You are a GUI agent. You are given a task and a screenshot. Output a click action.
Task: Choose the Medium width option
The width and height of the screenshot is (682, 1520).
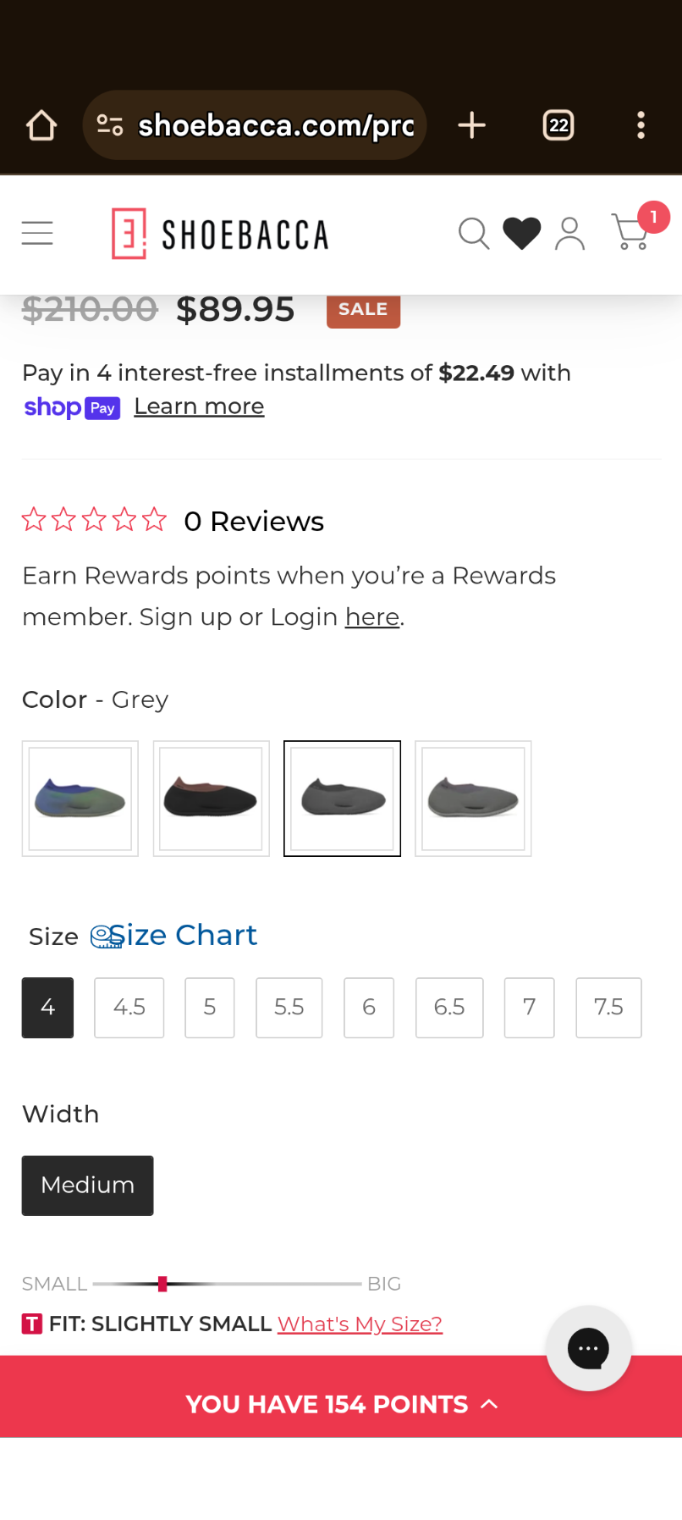(87, 1186)
